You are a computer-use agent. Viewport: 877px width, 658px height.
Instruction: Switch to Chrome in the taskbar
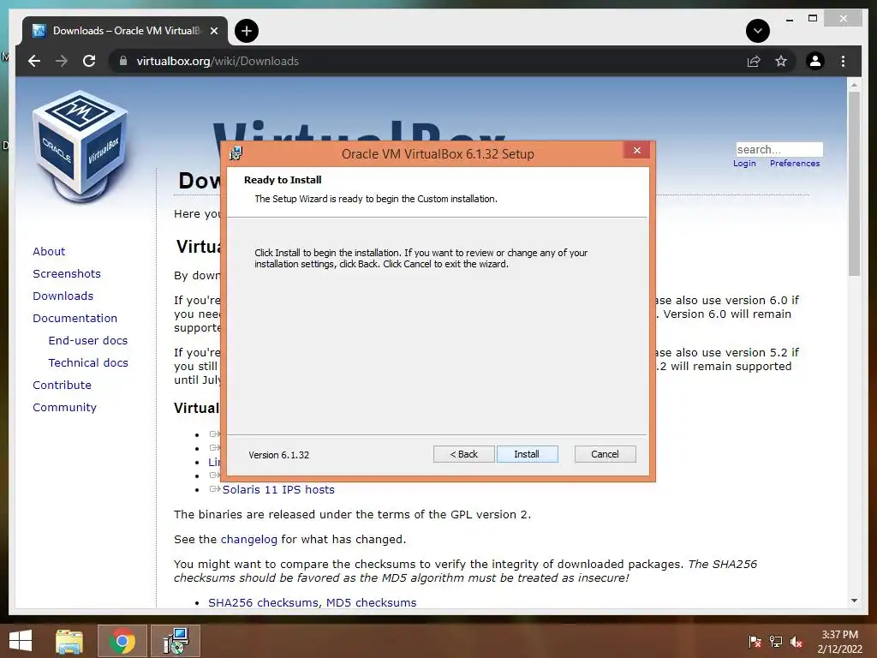(x=122, y=641)
